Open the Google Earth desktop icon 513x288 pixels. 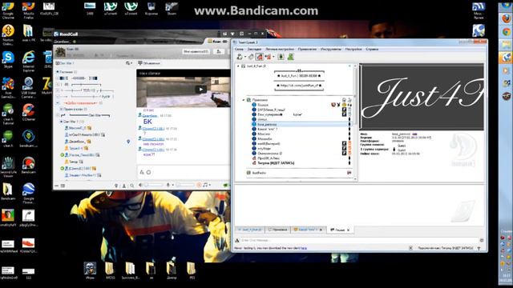tap(29, 192)
